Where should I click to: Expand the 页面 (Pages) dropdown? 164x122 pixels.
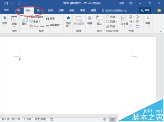tap(5, 21)
